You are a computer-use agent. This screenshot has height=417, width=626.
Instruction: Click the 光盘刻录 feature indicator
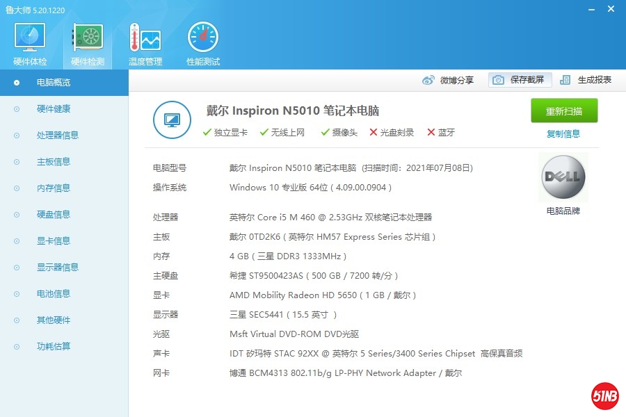[x=392, y=133]
